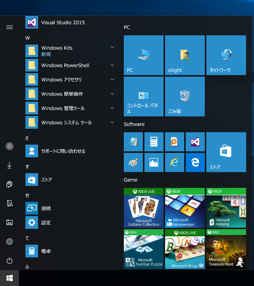This screenshot has width=254, height=286.
Task: Open 設定 in the app list
Action: pyautogui.click(x=70, y=222)
